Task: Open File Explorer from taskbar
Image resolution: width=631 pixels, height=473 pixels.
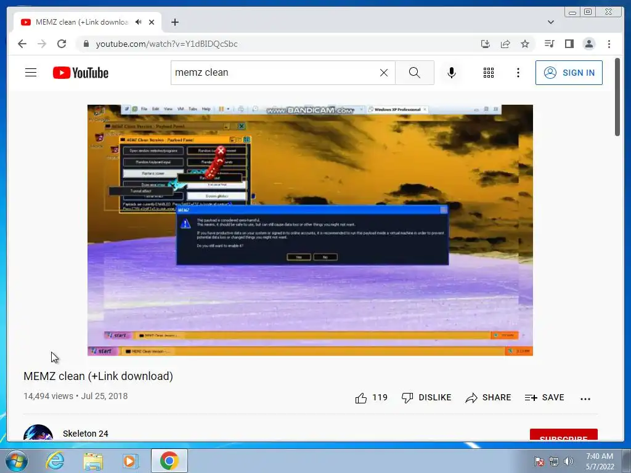Action: [93, 461]
